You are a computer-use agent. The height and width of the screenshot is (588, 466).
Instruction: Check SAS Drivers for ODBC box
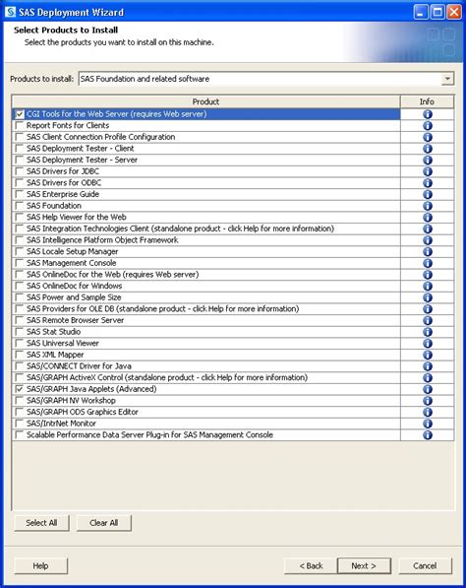click(x=19, y=182)
